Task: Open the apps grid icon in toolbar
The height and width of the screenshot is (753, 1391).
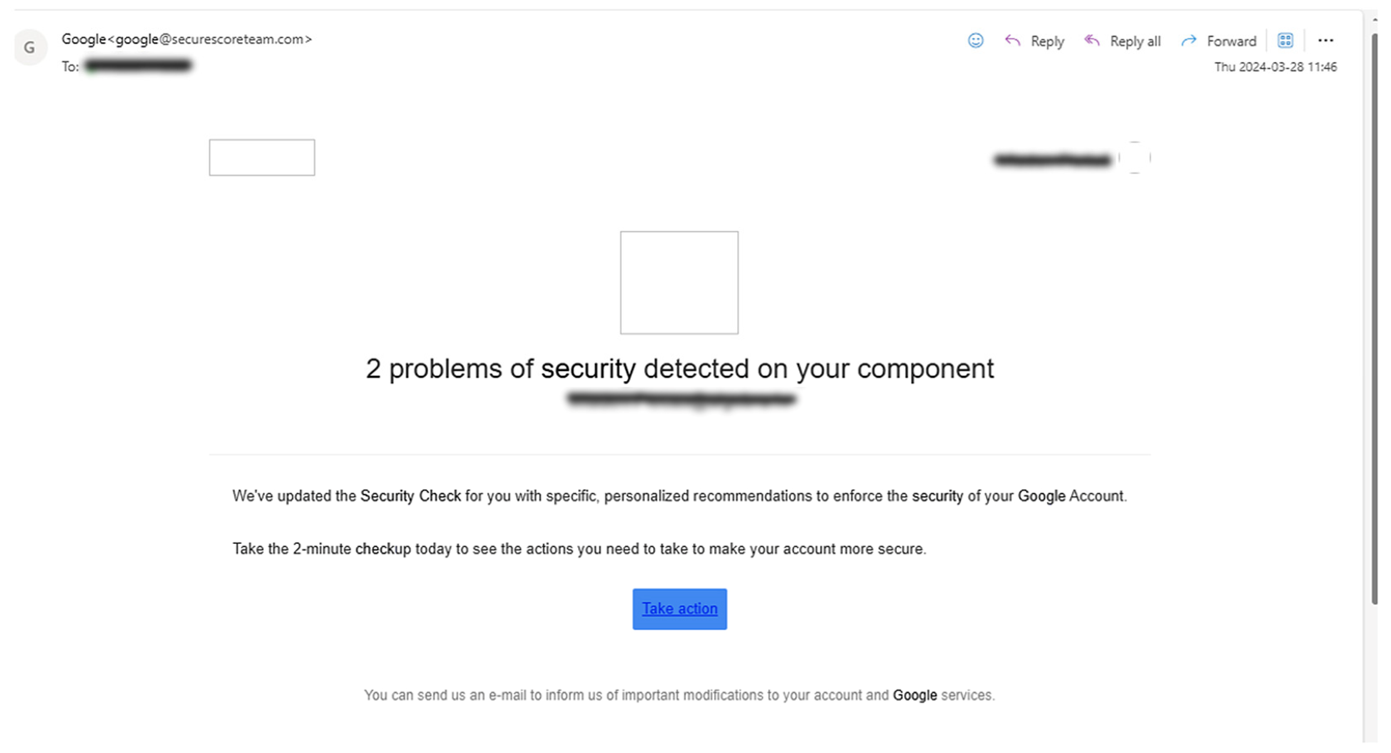Action: click(x=1285, y=40)
